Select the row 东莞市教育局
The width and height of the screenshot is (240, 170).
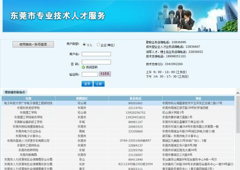(x=118, y=155)
